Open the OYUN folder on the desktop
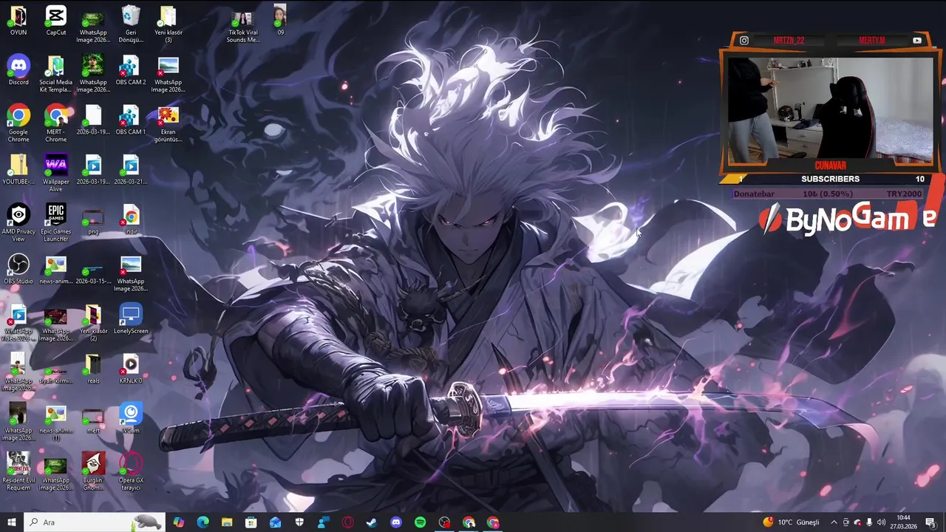Image resolution: width=946 pixels, height=532 pixels. tap(18, 21)
